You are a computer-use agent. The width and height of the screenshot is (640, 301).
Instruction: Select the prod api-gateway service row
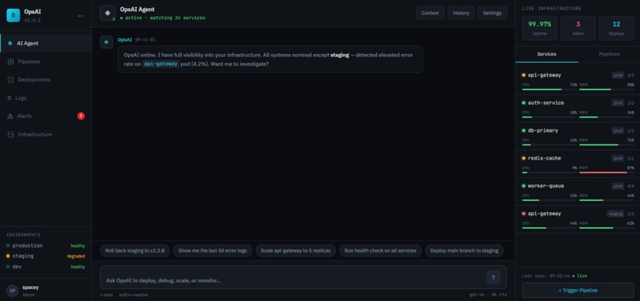pyautogui.click(x=577, y=81)
